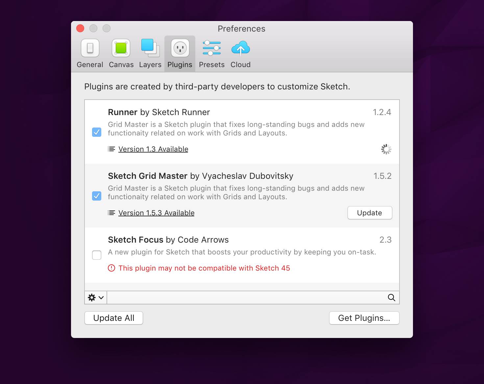484x384 pixels.
Task: Switch to the Cloud tab label
Action: (x=240, y=64)
